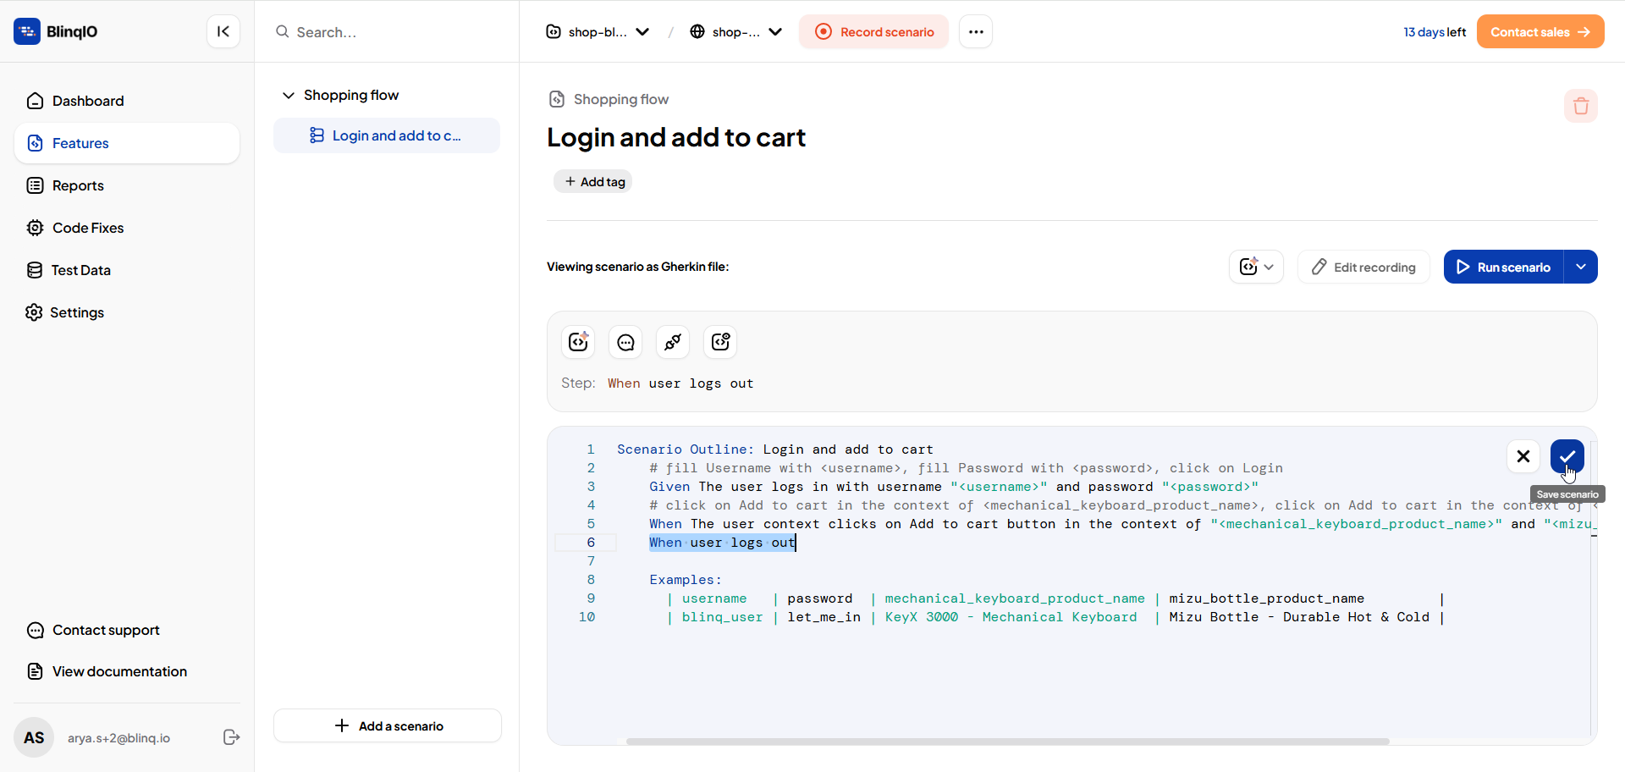Click Add tag button
This screenshot has height=772, width=1625.
(593, 181)
